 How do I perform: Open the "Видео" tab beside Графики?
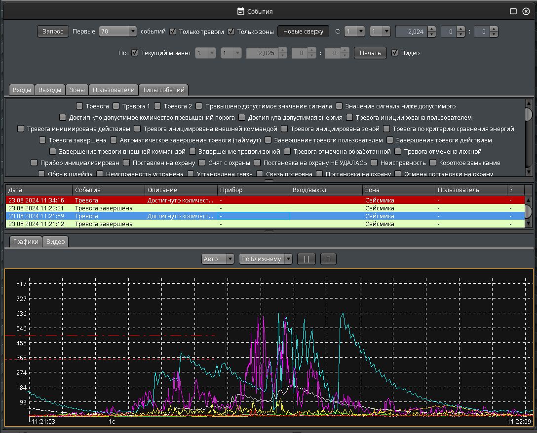(55, 242)
